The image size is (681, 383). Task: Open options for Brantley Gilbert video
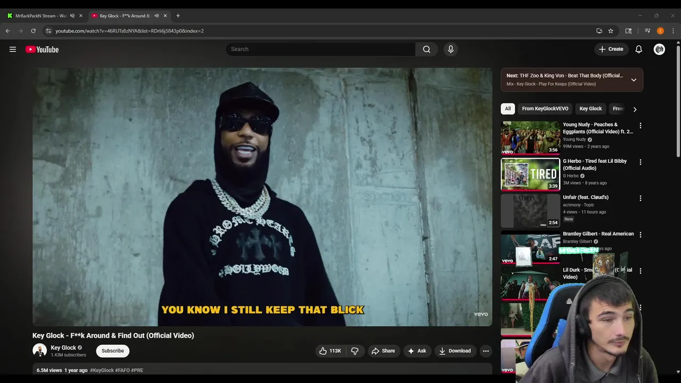(x=640, y=235)
